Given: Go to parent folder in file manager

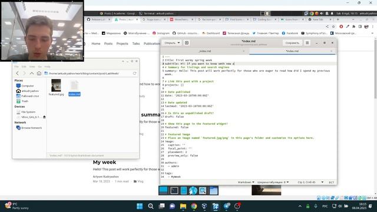Looking at the screenshot, I should pyautogui.click(x=31, y=73).
